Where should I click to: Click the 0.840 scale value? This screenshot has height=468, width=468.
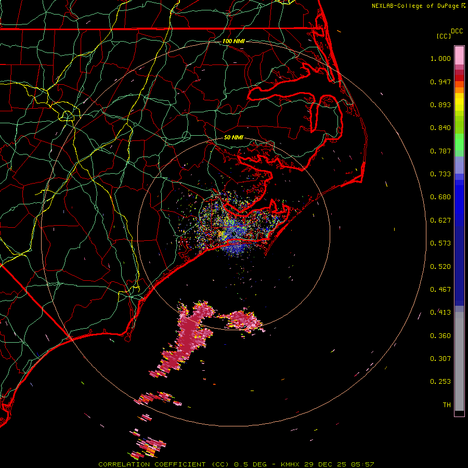440,128
